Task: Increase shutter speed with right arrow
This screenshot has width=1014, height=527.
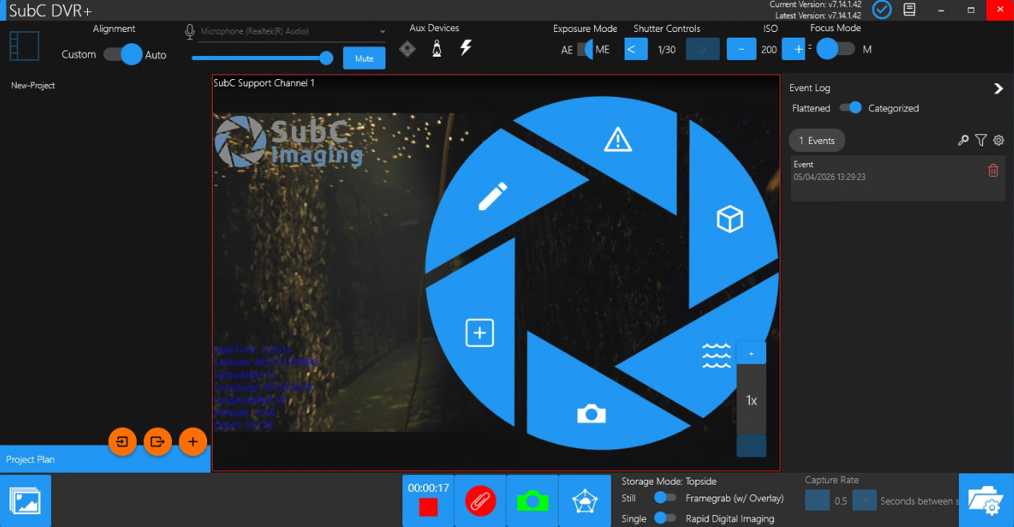Action: (702, 50)
